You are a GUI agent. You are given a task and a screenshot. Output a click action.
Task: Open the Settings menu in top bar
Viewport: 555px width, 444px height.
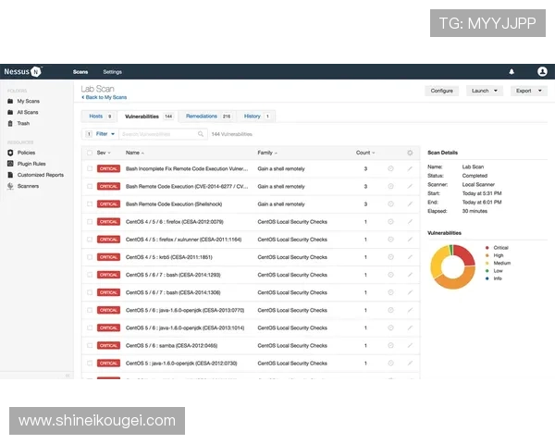(x=112, y=71)
